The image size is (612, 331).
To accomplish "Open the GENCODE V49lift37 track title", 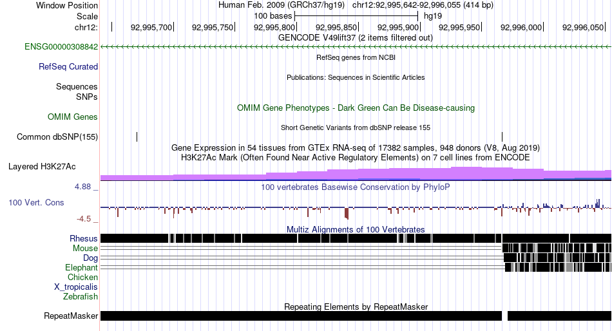I will pos(356,38).
